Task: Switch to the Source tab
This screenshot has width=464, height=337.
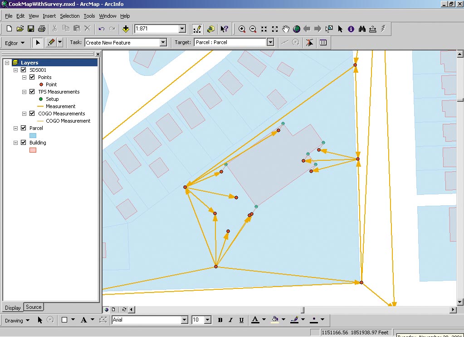Action: pyautogui.click(x=34, y=307)
